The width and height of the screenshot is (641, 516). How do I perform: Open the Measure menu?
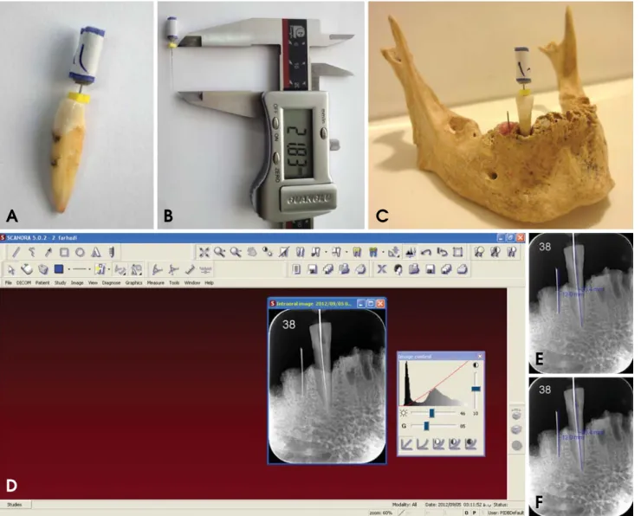[x=156, y=283]
